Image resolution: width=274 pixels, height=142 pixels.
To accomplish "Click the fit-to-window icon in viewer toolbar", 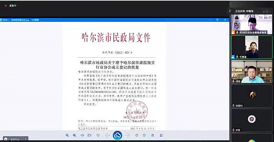I will pos(82,136).
